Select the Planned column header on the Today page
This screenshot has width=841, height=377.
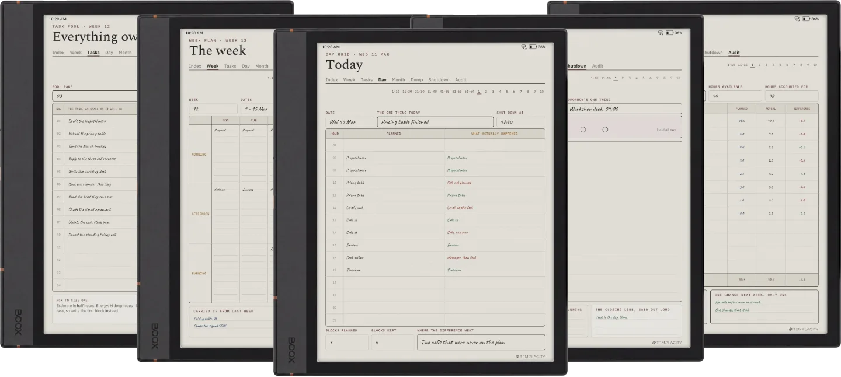coord(394,134)
